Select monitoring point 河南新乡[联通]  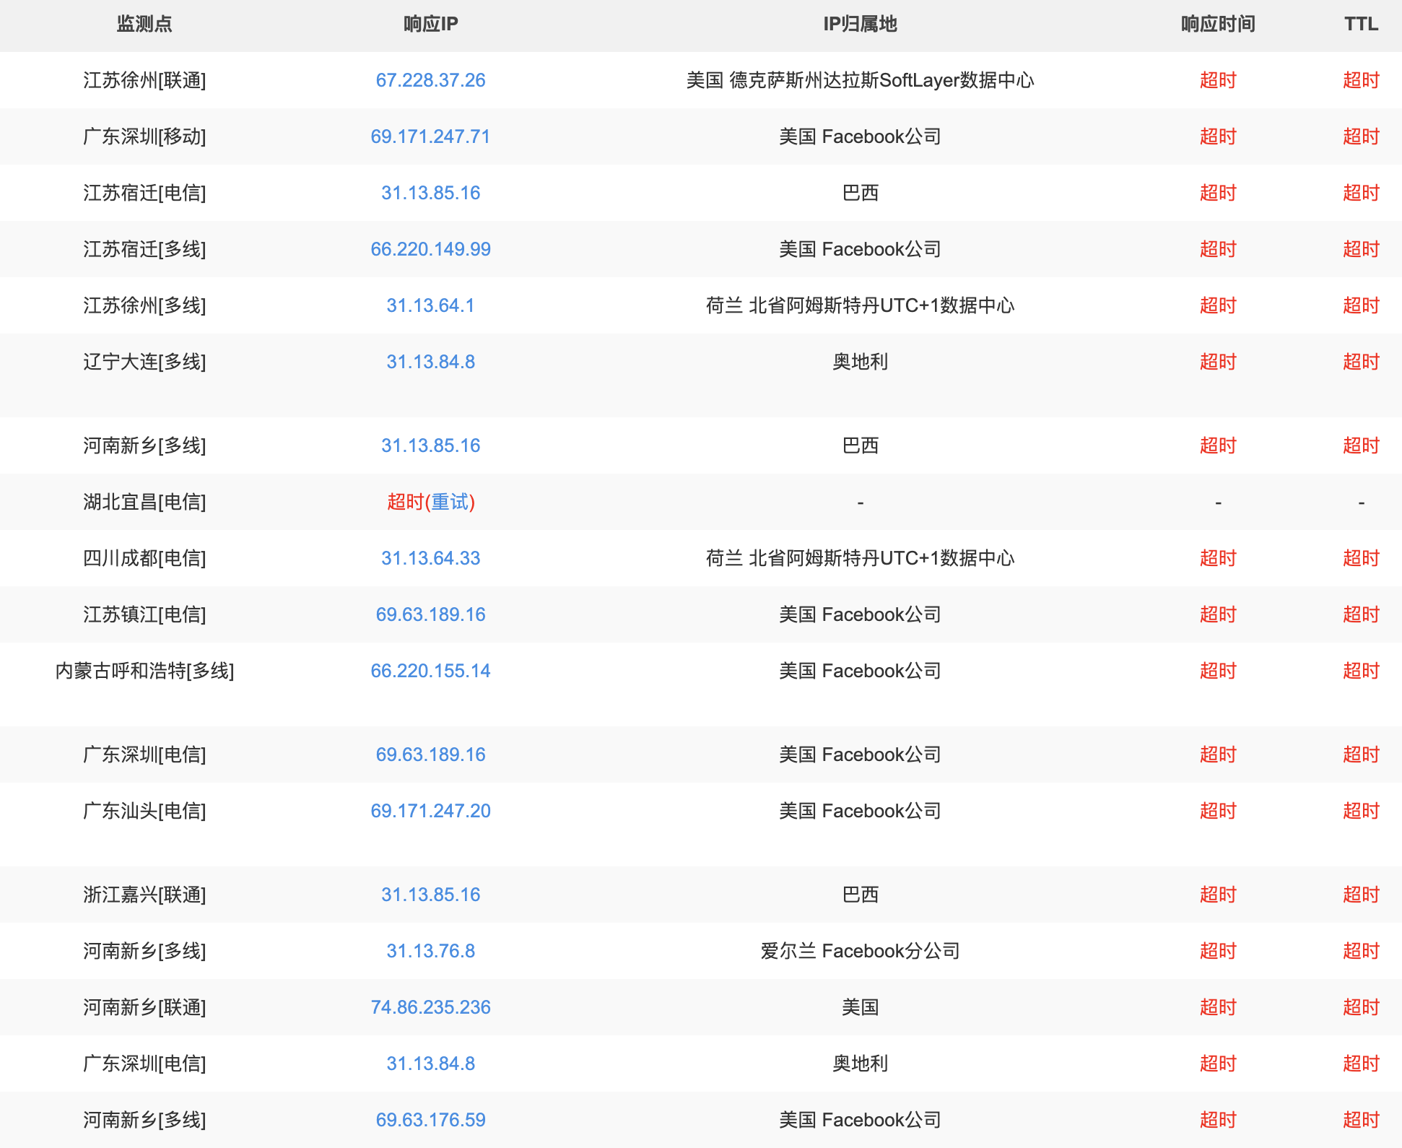coord(144,1007)
